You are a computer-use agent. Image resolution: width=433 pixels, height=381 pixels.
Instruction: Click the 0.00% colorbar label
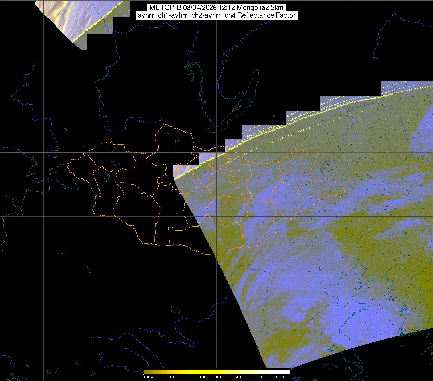click(148, 377)
